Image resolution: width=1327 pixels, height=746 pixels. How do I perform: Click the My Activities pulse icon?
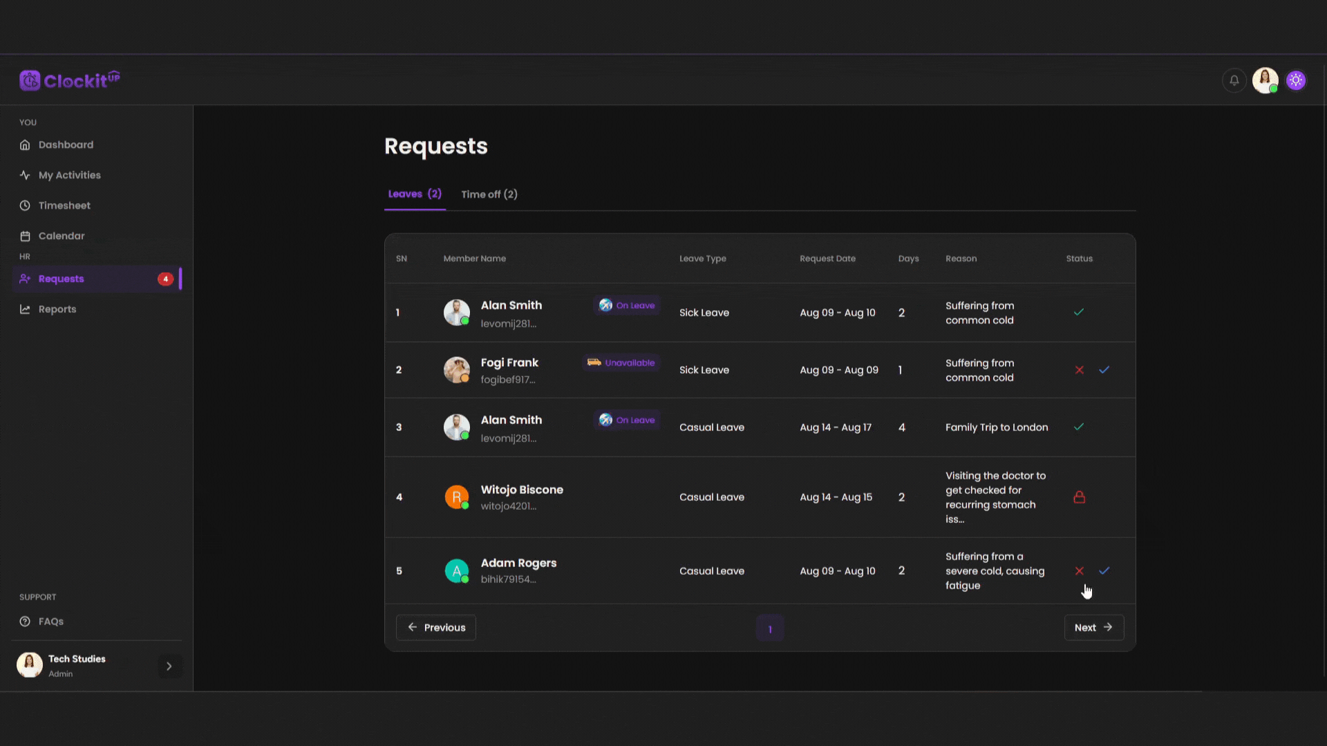[x=25, y=175]
